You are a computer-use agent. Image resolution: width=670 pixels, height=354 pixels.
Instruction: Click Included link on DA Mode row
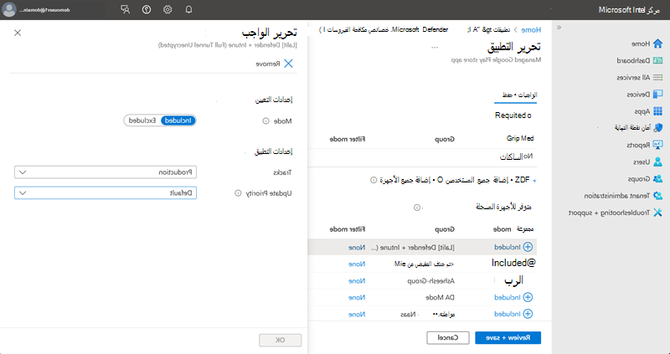(508, 297)
